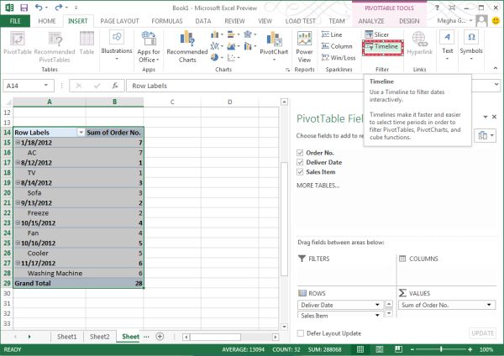Open the Name Box dropdown
Image resolution: width=504 pixels, height=356 pixels.
tap(46, 86)
